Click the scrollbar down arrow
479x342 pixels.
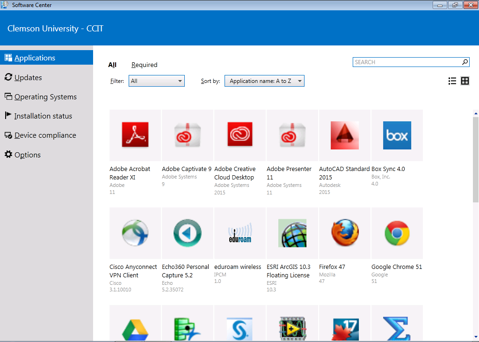click(x=476, y=337)
